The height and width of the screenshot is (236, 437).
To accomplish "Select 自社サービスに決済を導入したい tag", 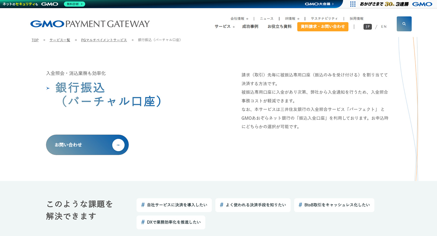I will [x=174, y=205].
